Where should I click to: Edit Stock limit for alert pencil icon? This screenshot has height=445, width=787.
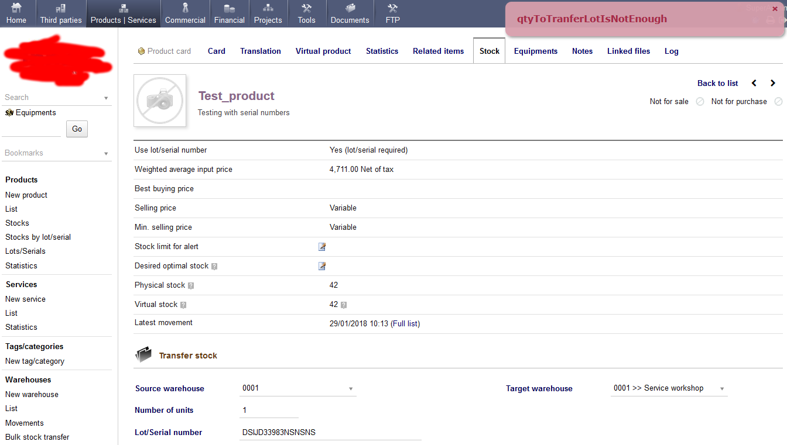322,247
